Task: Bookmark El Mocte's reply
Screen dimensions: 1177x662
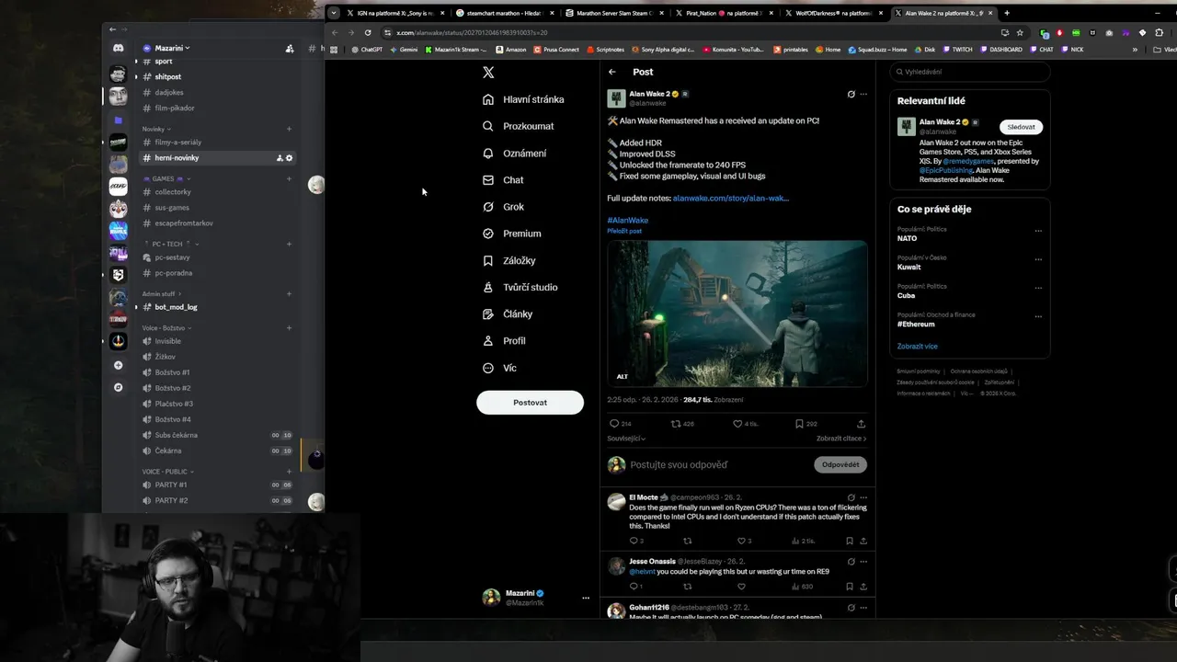Action: click(x=850, y=541)
